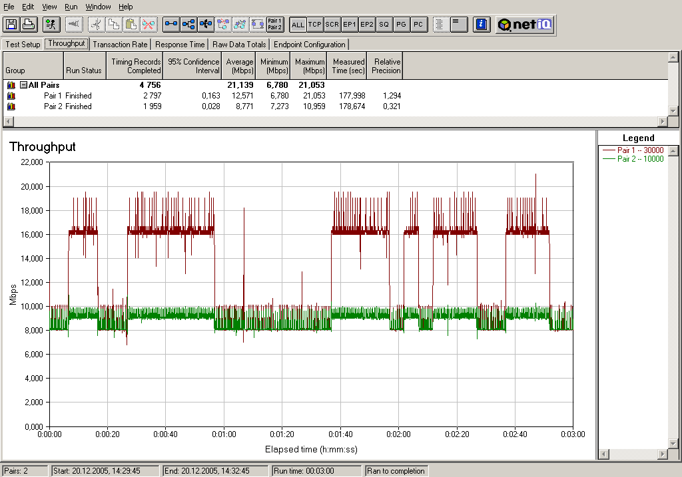This screenshot has width=682, height=477.
Task: Click the blue info help icon
Action: click(x=482, y=25)
